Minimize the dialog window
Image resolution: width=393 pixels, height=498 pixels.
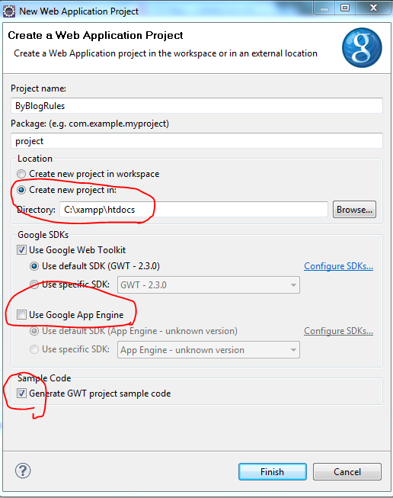[x=324, y=8]
